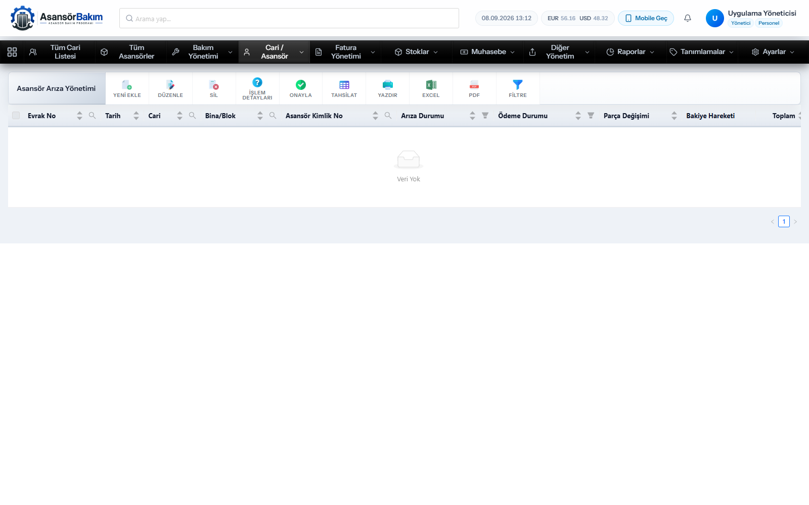This screenshot has width=809, height=505.
Task: Open the FİLTRE funnel icon
Action: (x=518, y=84)
